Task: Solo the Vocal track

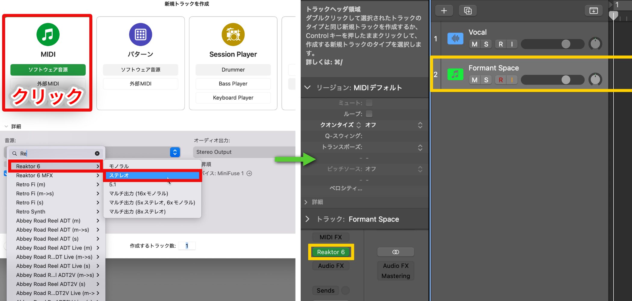Action: click(486, 44)
